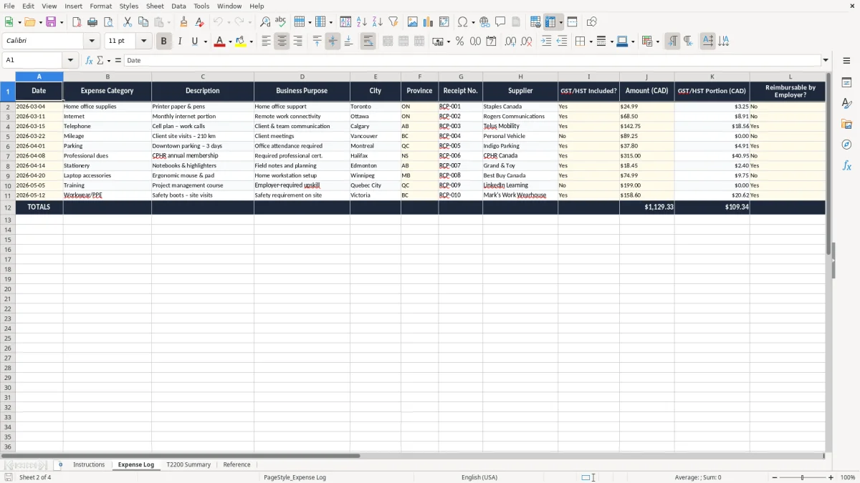
Task: Select the Clone Formatting paintbrush
Action: click(x=184, y=22)
